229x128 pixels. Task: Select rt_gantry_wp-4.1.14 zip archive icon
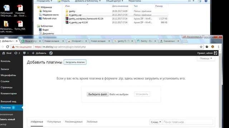pyautogui.click(x=67, y=22)
